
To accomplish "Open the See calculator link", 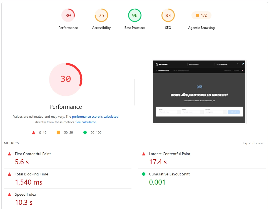I will pos(86,122).
